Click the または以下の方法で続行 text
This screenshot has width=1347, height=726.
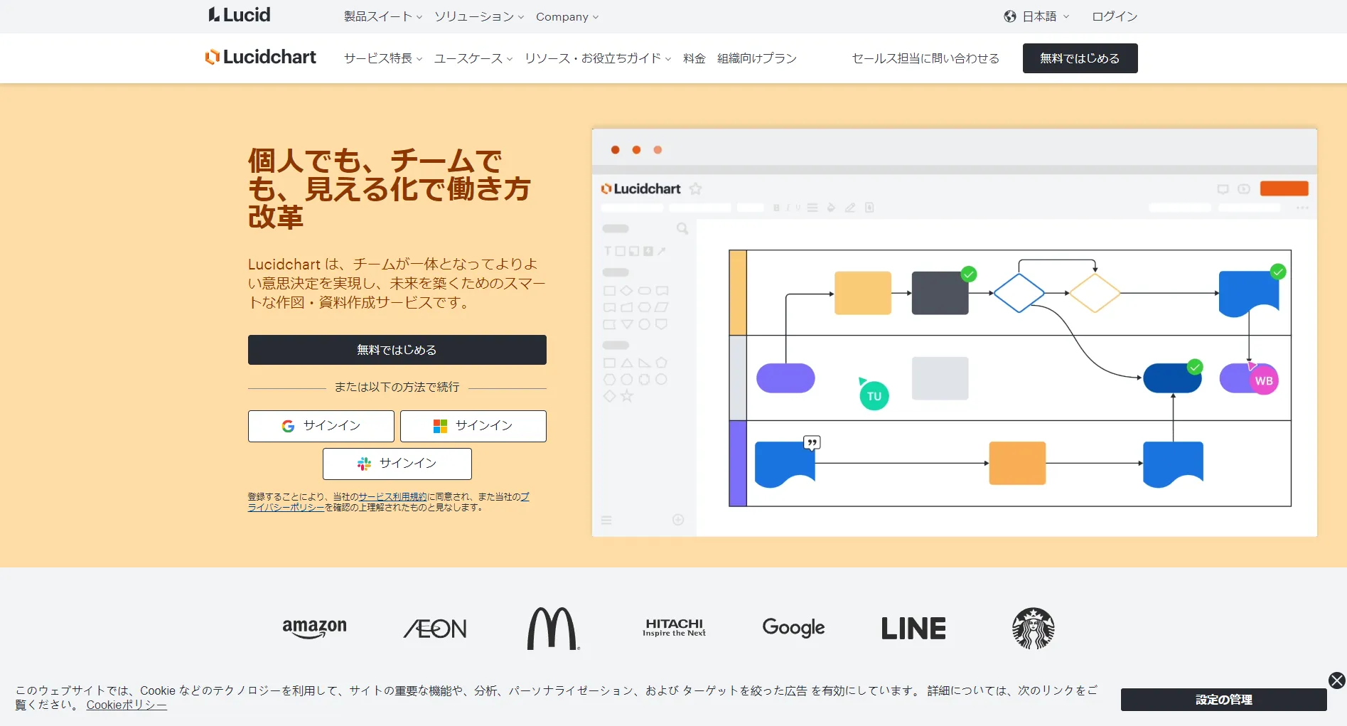pos(397,388)
